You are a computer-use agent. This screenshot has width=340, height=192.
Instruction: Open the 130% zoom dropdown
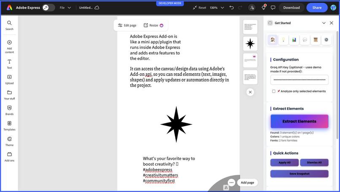(x=217, y=8)
